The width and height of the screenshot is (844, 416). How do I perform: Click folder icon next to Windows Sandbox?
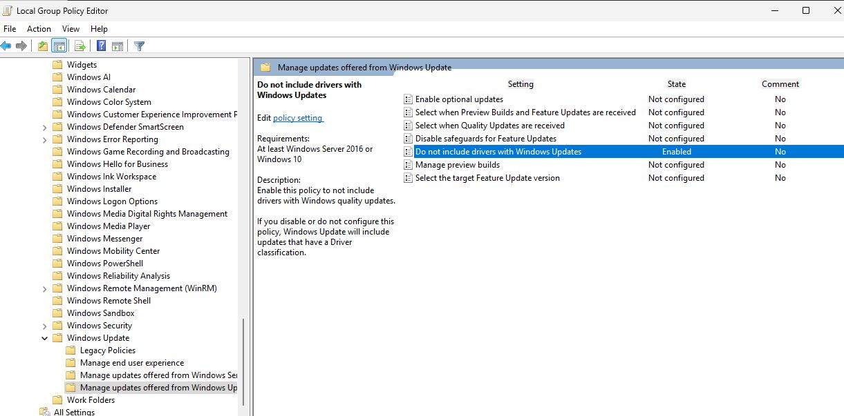57,313
